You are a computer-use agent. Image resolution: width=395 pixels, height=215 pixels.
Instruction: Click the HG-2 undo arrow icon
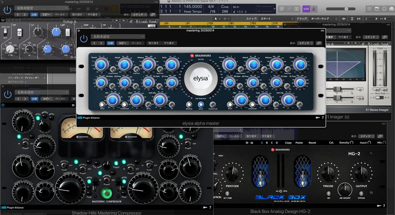click(x=246, y=143)
